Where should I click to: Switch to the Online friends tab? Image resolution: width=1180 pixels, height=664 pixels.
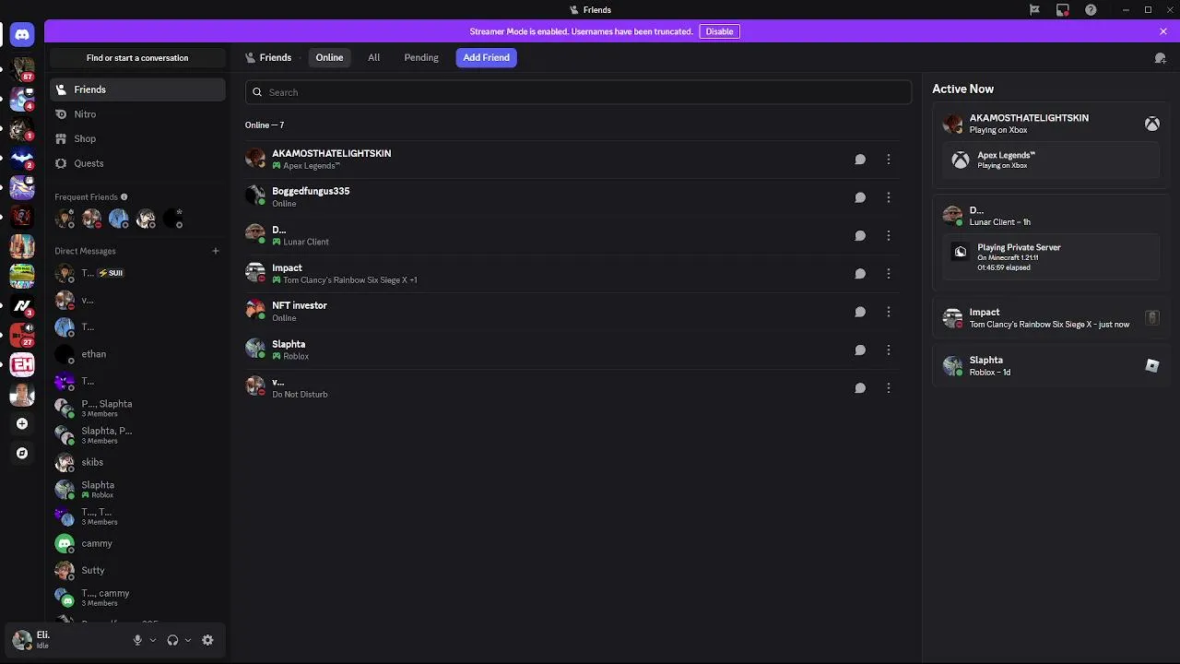329,57
